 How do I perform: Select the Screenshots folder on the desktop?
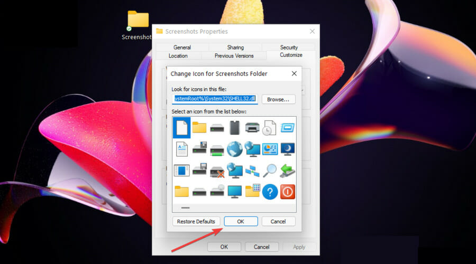point(138,25)
